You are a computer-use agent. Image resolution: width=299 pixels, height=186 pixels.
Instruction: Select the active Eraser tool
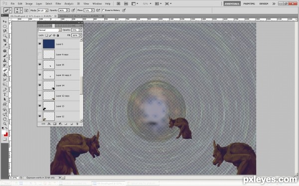pyautogui.click(x=5, y=70)
